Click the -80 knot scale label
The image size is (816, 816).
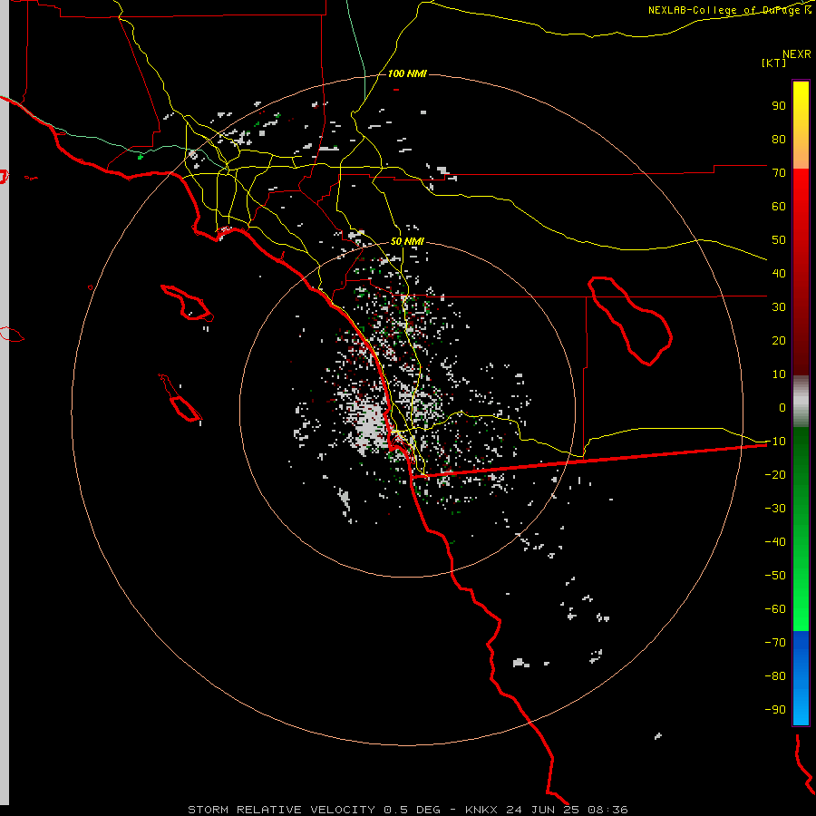(775, 676)
